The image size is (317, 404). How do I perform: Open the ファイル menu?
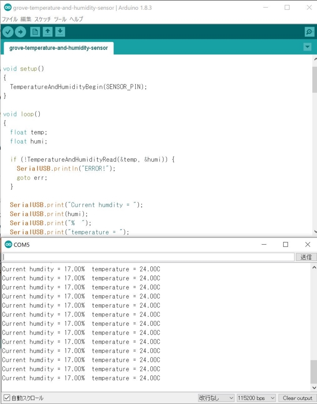[x=10, y=19]
